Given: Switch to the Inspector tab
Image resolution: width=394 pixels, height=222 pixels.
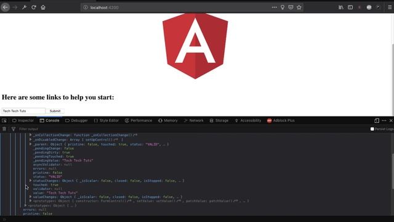Looking at the screenshot, I should [23, 121].
